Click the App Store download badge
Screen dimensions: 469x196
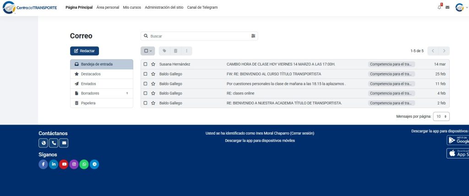458,153
